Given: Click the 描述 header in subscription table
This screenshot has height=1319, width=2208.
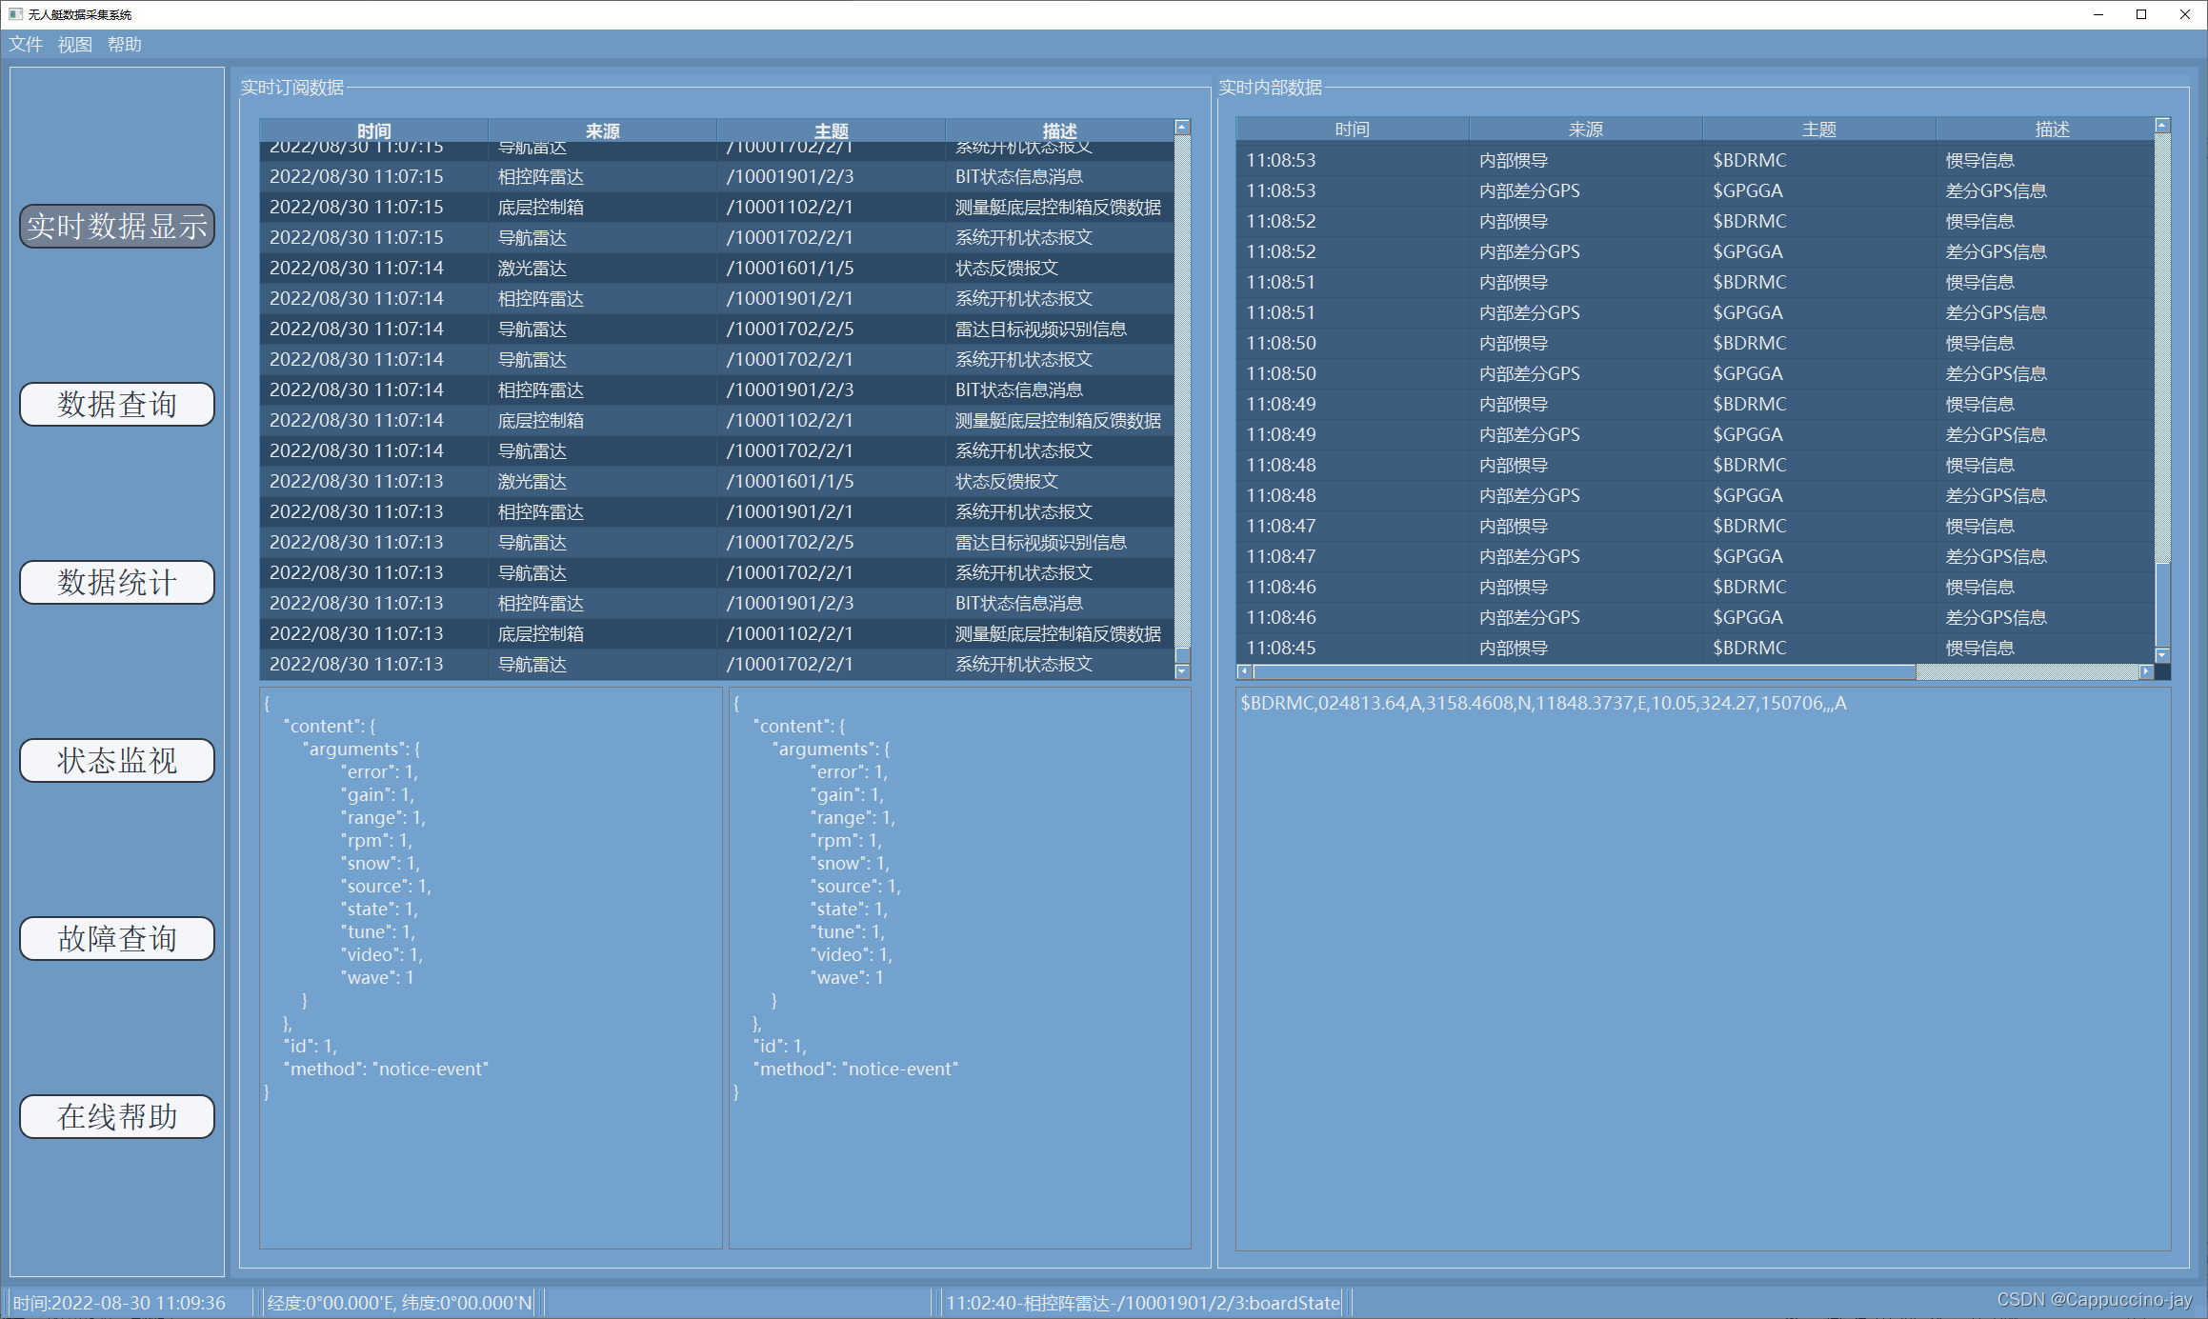Looking at the screenshot, I should tap(1059, 130).
